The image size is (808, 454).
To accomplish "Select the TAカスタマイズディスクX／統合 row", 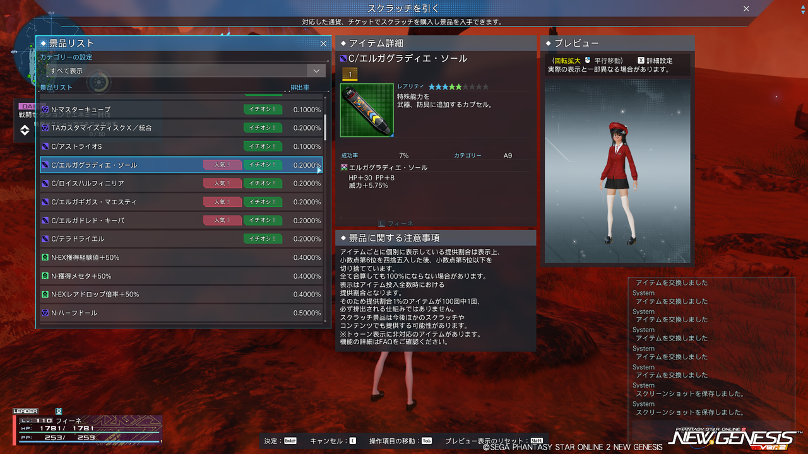I will (181, 128).
